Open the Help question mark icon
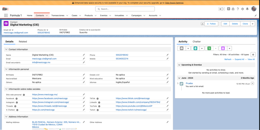 (x=238, y=9)
